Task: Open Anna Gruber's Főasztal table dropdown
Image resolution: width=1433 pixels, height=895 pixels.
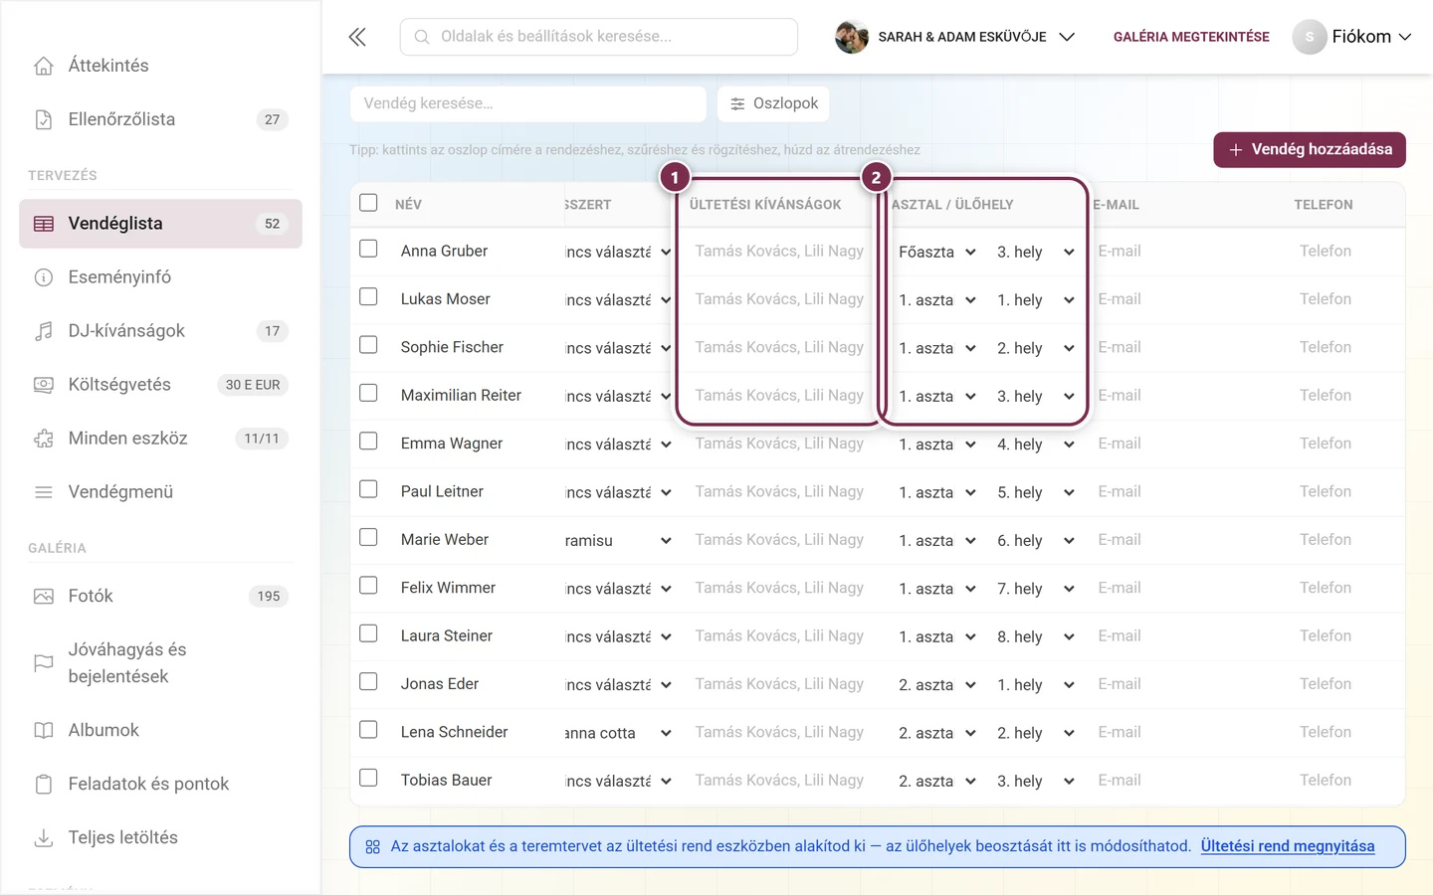Action: [x=936, y=253]
